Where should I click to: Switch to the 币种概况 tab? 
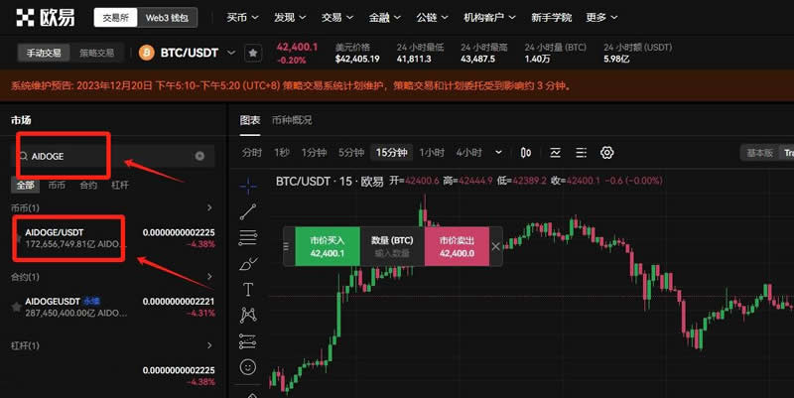(292, 120)
